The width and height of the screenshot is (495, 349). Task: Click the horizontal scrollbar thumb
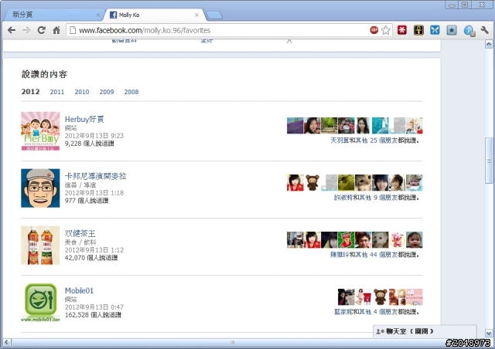[x=232, y=342]
